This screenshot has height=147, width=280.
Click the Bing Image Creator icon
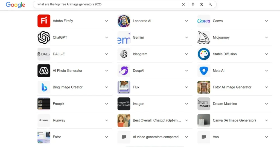pos(44,87)
